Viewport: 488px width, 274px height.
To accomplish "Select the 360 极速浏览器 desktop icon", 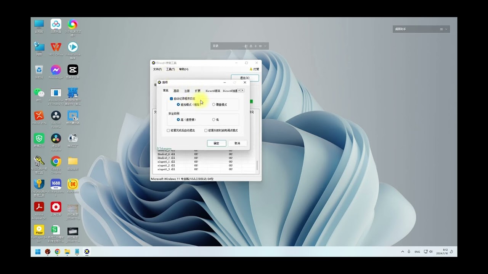I will (x=72, y=27).
